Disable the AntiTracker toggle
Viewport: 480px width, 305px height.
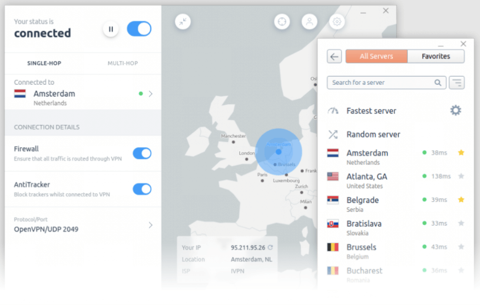click(142, 189)
